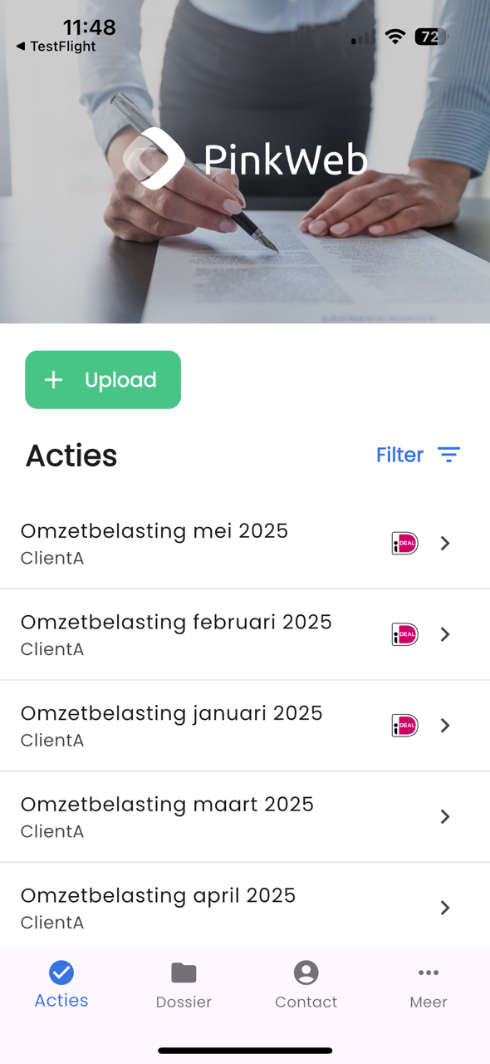Expand chevron for Omzetbelasting maart 2025
This screenshot has width=490, height=1064.
tap(445, 817)
